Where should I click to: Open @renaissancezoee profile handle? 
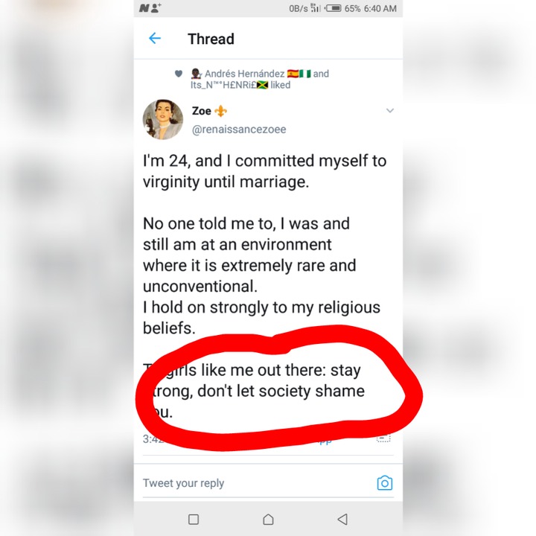point(239,130)
